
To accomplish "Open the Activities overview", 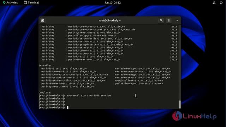I will 10,2.
